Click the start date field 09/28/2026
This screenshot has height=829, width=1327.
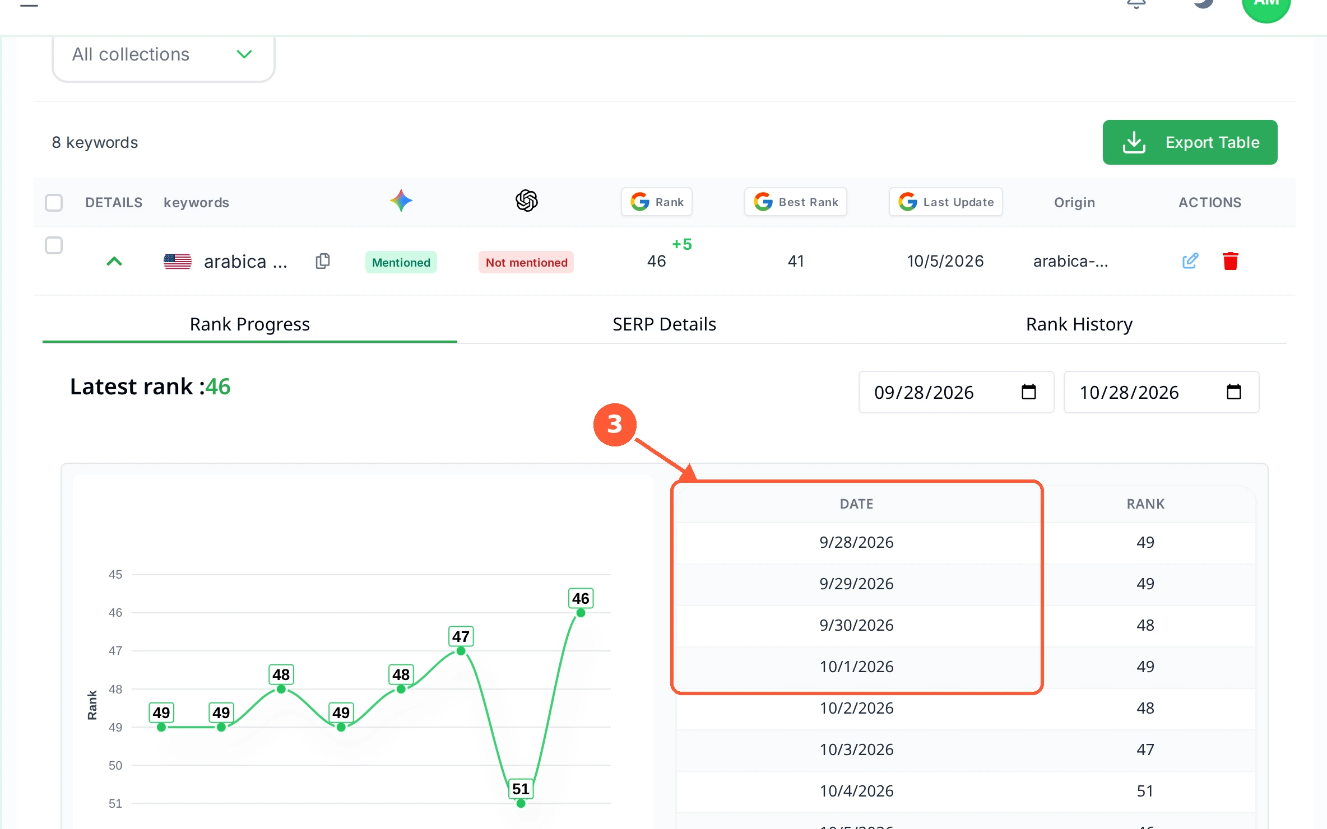click(x=956, y=392)
